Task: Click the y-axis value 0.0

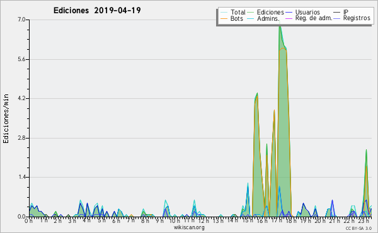Action: [21, 217]
